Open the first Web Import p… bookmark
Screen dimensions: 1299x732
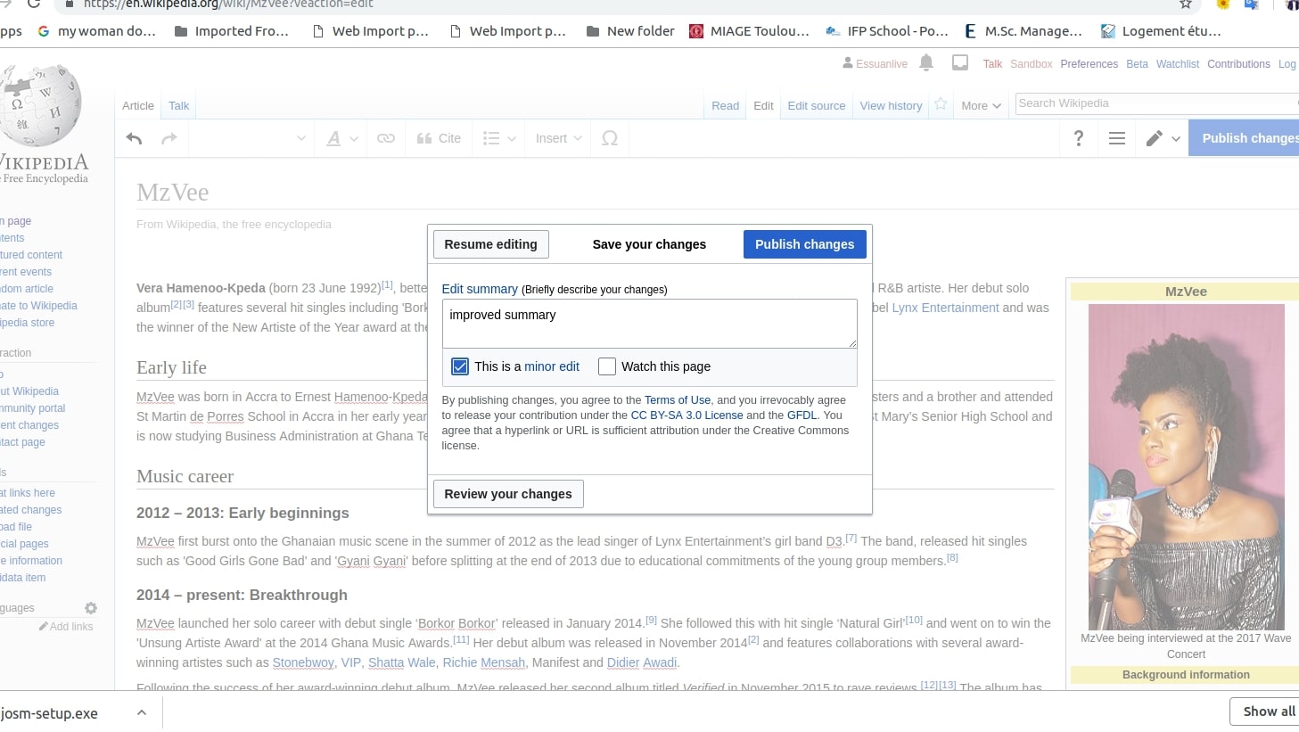click(371, 31)
